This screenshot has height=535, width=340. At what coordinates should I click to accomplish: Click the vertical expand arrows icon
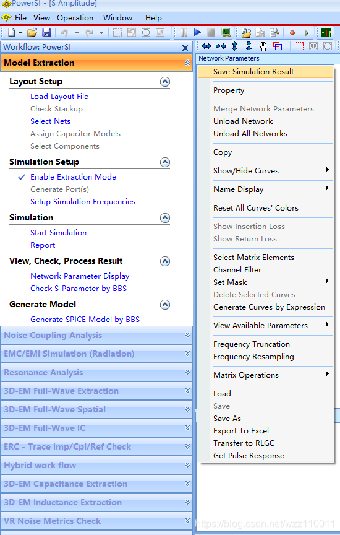click(x=235, y=46)
